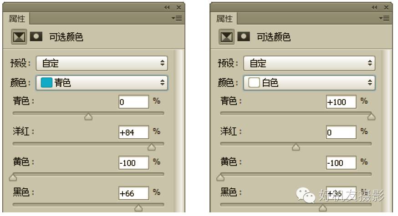Open the 青色 color dropdown
The width and height of the screenshot is (398, 216).
tap(102, 83)
